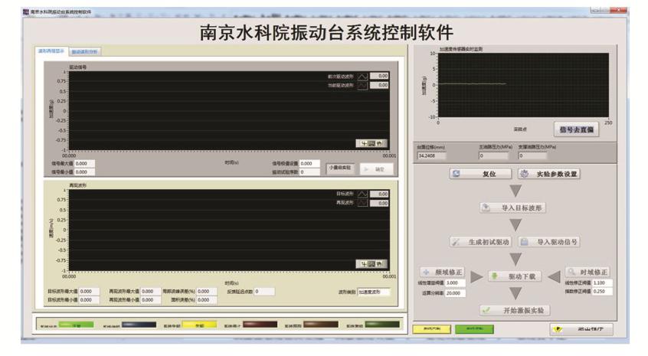
Task: Click the 时域修正 time-domain correction button
Action: pyautogui.click(x=587, y=272)
